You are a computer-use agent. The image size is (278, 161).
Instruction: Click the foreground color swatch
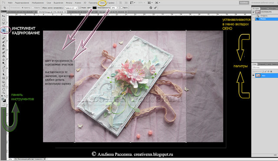pyautogui.click(x=3, y=99)
